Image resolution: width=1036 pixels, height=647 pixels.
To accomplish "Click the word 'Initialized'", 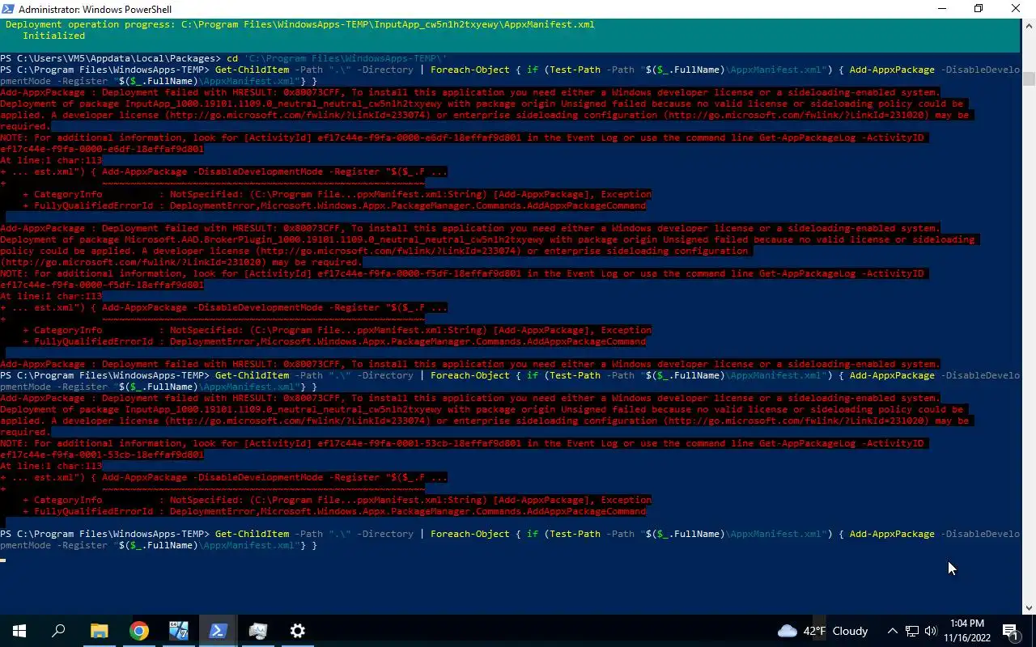I will [x=53, y=36].
